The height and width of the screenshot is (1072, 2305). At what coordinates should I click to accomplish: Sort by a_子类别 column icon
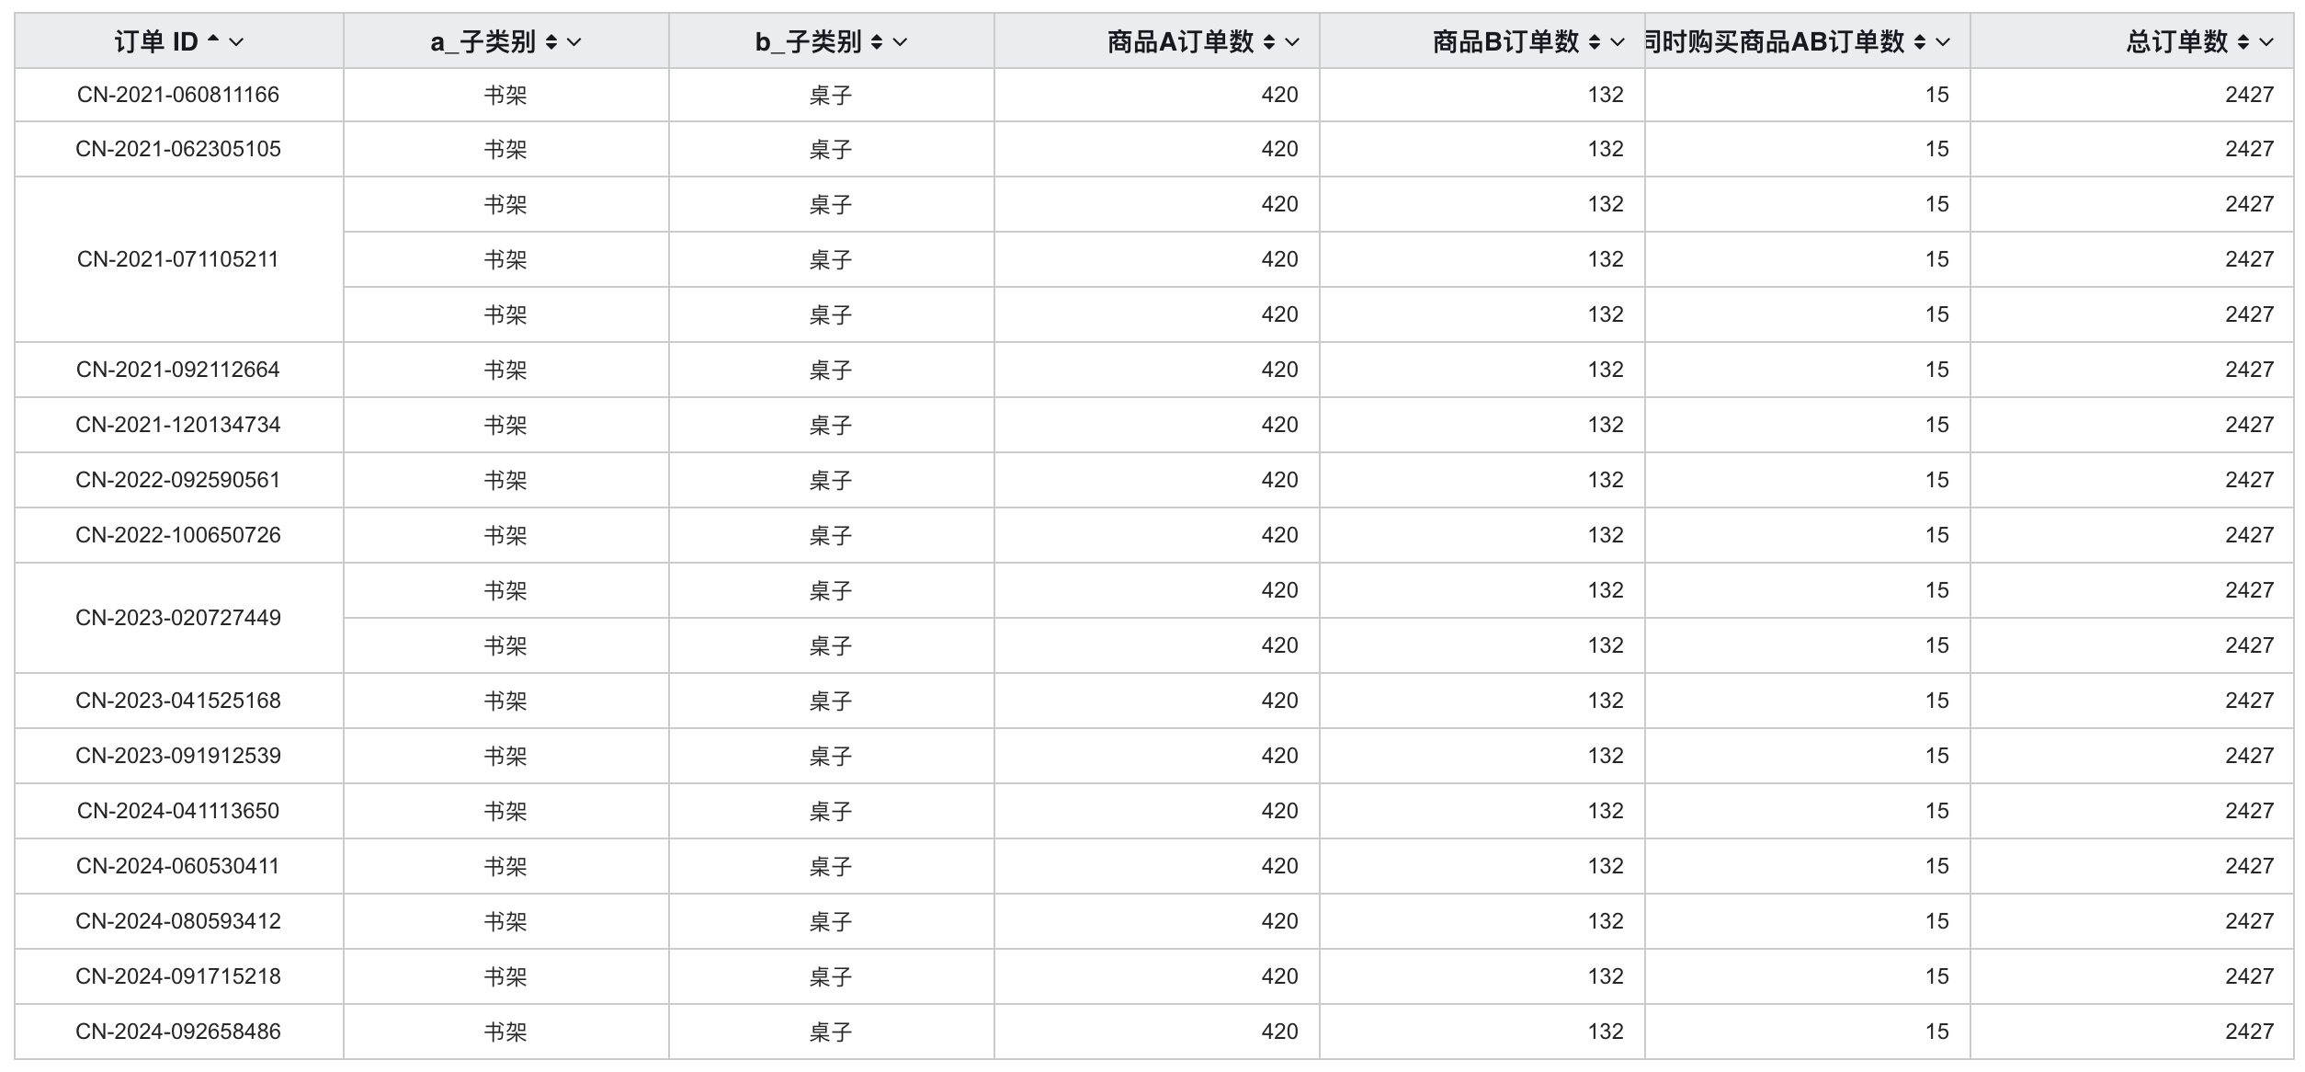coord(551,41)
